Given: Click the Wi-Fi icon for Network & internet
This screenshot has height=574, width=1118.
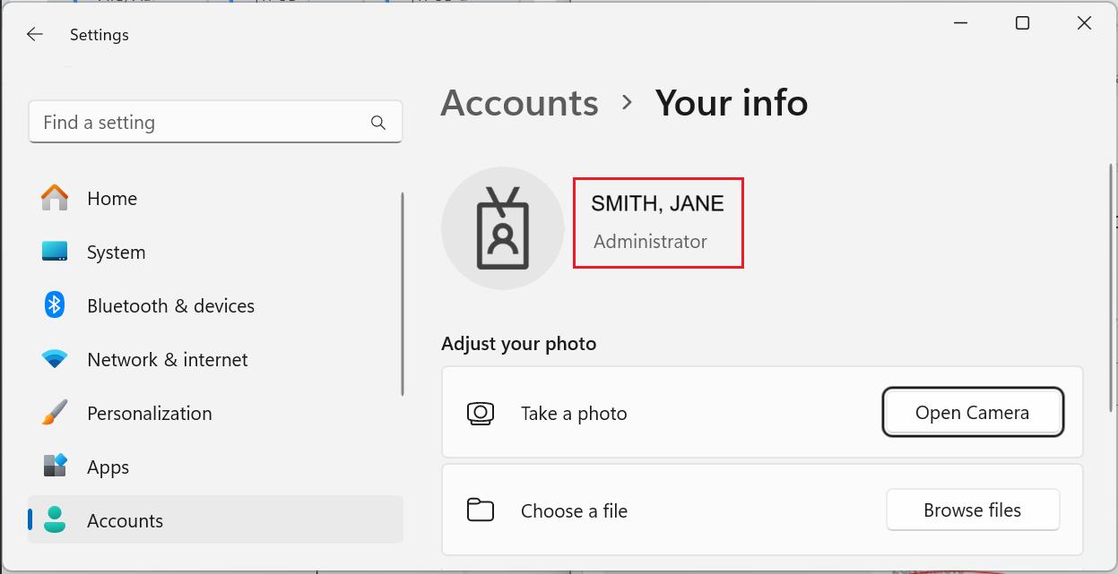Looking at the screenshot, I should (55, 359).
